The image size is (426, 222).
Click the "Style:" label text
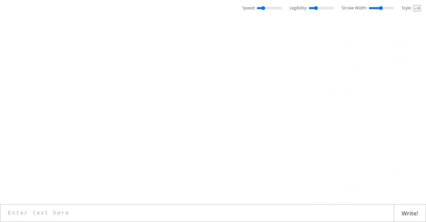tap(407, 8)
